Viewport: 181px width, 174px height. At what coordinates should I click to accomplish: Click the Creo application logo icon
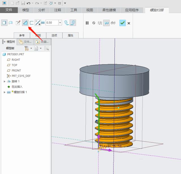tap(5, 3)
